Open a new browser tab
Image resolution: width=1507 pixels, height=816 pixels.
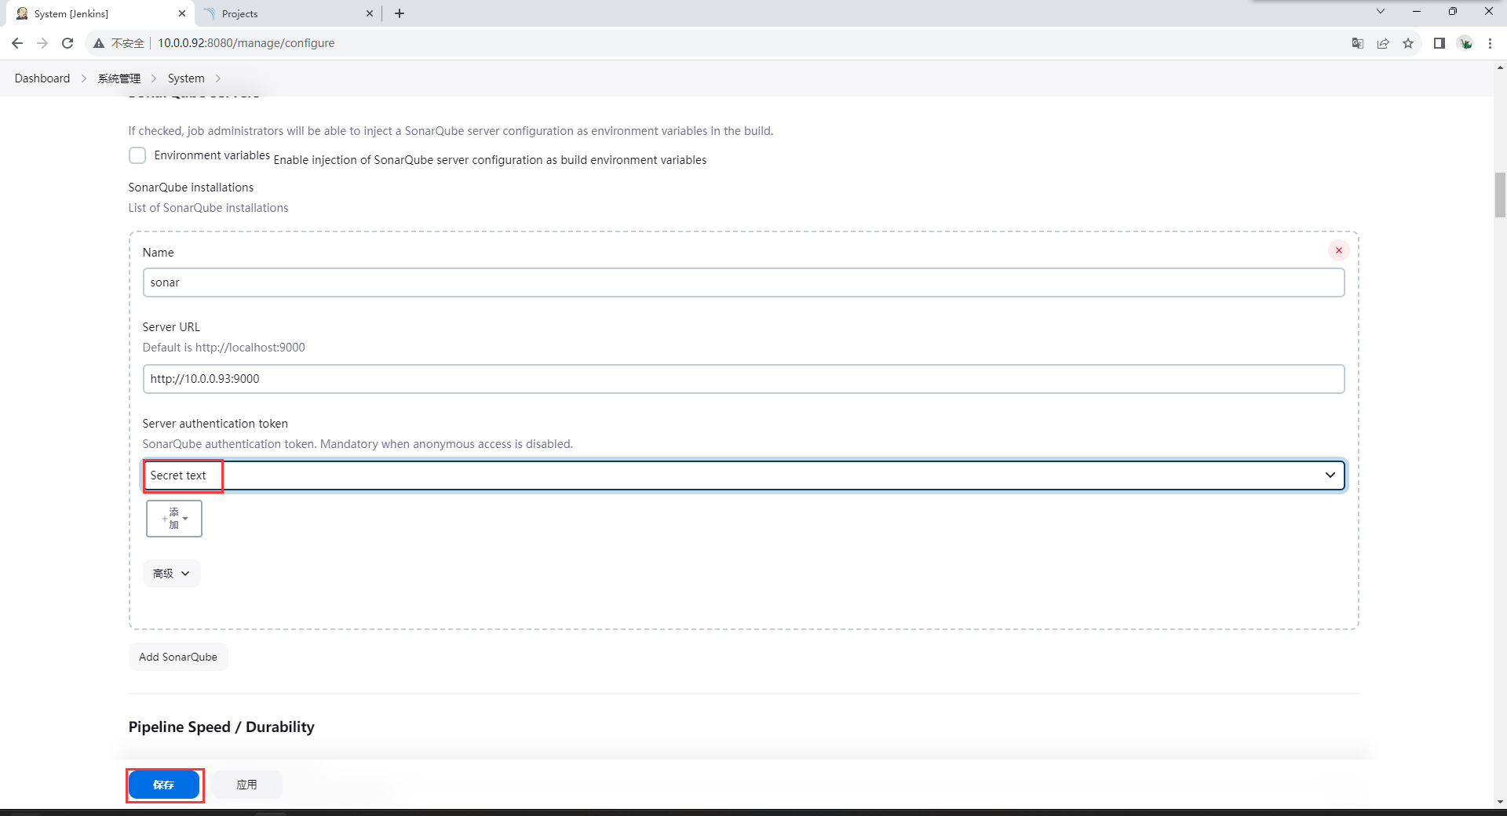(400, 13)
